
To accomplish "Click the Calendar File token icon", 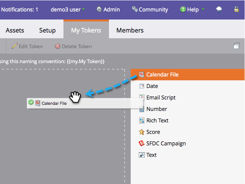I will pos(141,75).
